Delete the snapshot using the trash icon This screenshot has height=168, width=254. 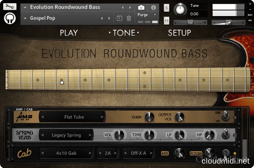[x=129, y=18]
